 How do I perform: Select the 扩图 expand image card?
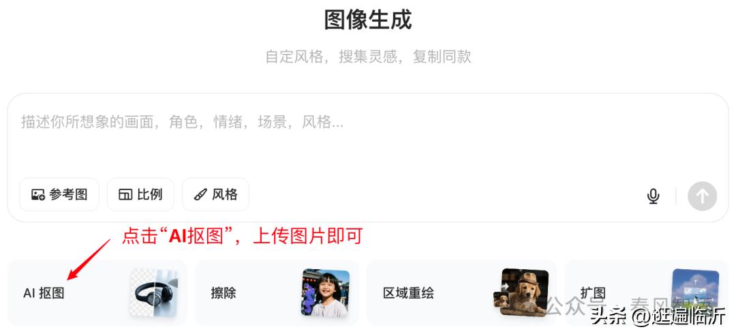646,293
